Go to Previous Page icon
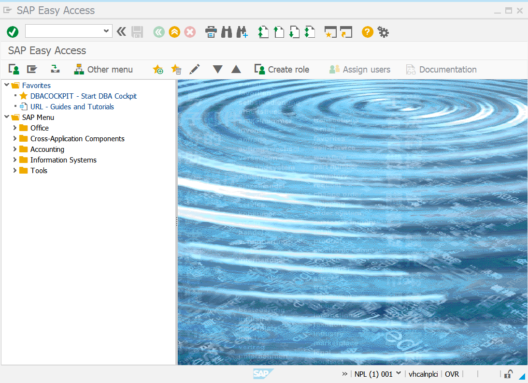Screen dimensions: 528x383 [279, 32]
